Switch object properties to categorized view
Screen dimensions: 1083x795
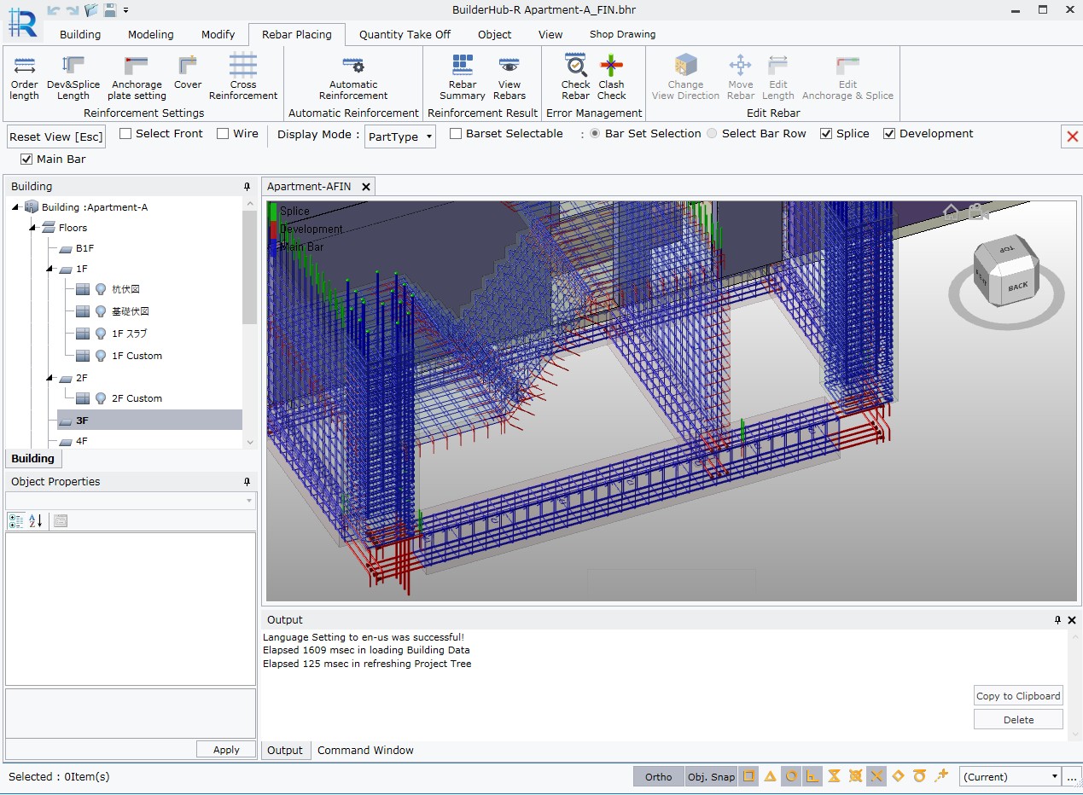pos(15,520)
